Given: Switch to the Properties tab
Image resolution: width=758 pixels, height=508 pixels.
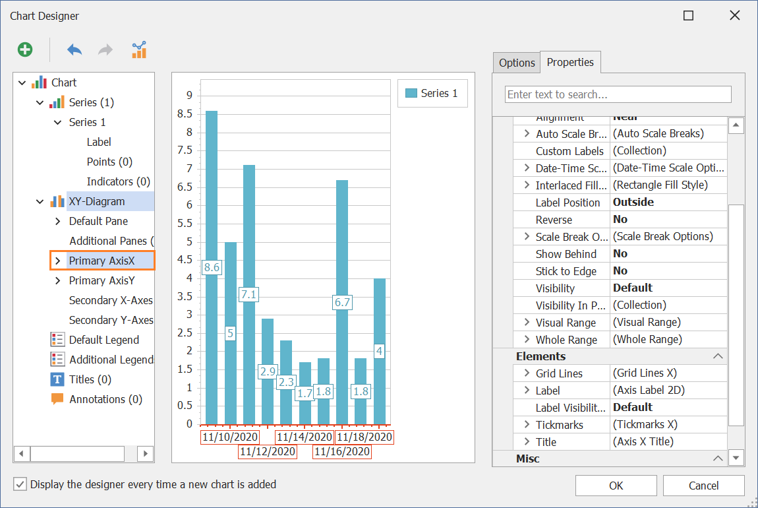Looking at the screenshot, I should 570,62.
